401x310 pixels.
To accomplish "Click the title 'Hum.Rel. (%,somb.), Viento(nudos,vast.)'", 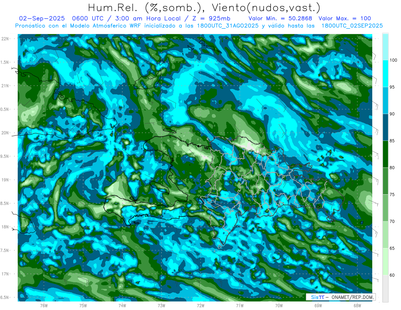I will coord(204,8).
